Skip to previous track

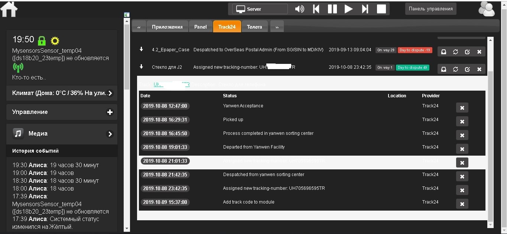click(x=316, y=9)
